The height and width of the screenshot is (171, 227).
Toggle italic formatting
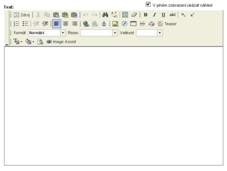coord(154,15)
